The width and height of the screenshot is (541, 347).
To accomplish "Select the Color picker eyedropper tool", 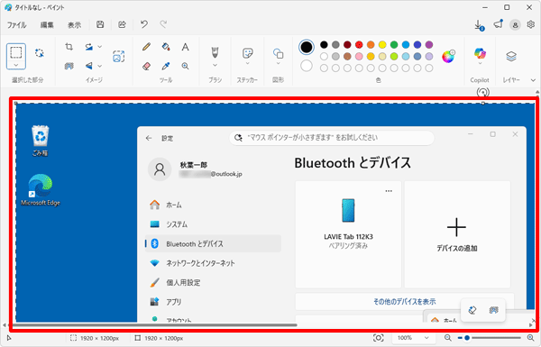I will point(166,66).
